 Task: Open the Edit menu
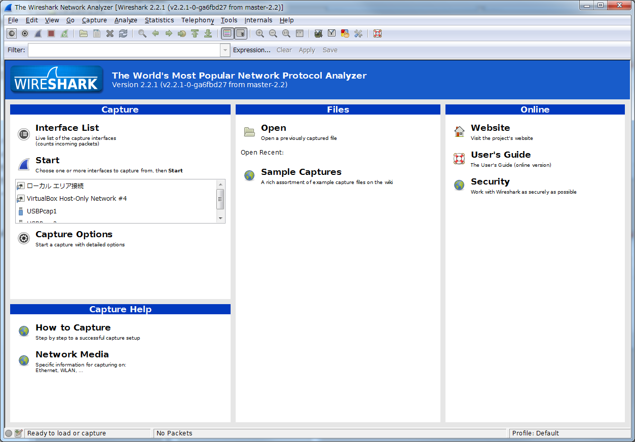tap(32, 20)
